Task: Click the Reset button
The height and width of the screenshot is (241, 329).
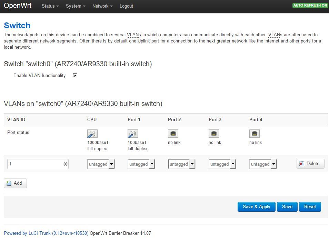Action: click(310, 207)
